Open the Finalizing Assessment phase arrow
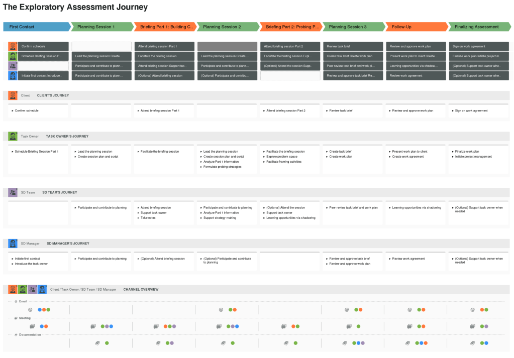Screen dimensions: 514x358 point(478,27)
